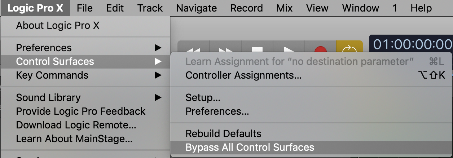
Task: Click Provide Logic Pro Feedback
Action: tap(81, 111)
